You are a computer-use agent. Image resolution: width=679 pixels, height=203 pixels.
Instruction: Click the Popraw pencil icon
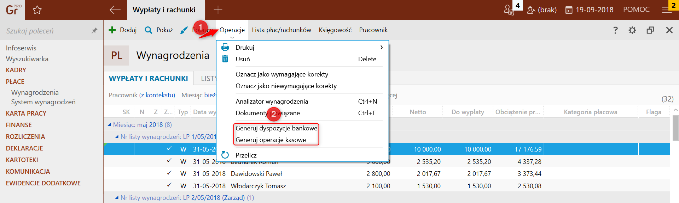click(184, 30)
